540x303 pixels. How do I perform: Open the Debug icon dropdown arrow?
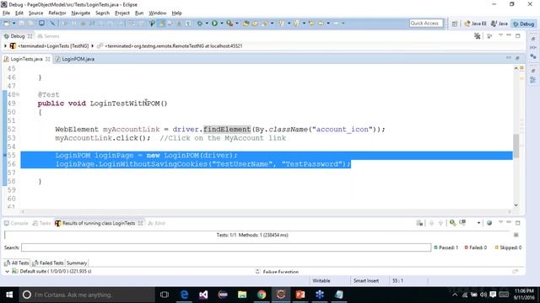click(x=207, y=24)
